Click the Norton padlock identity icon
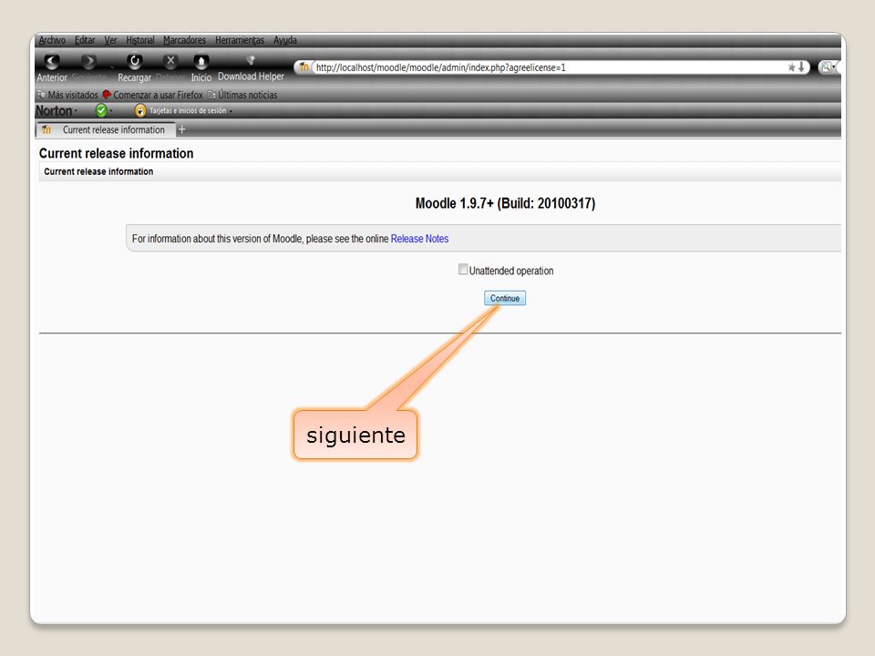Viewport: 875px width, 656px height. click(140, 110)
